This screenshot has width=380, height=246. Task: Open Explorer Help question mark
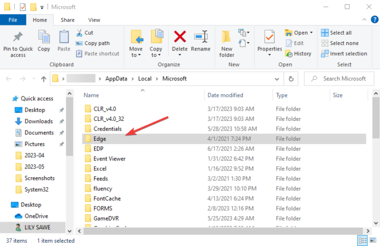point(375,20)
